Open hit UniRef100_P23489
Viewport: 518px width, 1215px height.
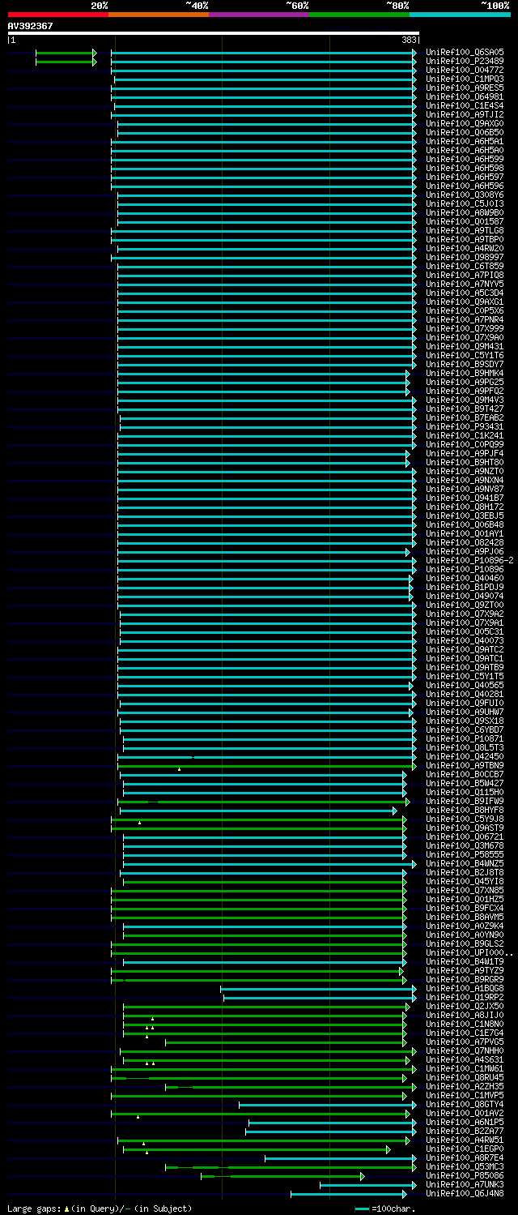[x=465, y=62]
